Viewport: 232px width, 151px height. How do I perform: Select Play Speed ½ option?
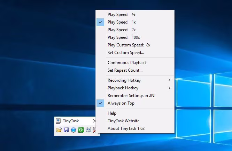click(x=135, y=15)
